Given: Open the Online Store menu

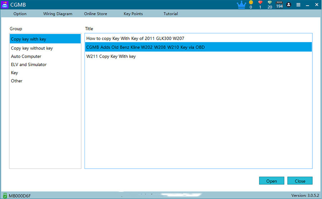Looking at the screenshot, I should point(96,14).
